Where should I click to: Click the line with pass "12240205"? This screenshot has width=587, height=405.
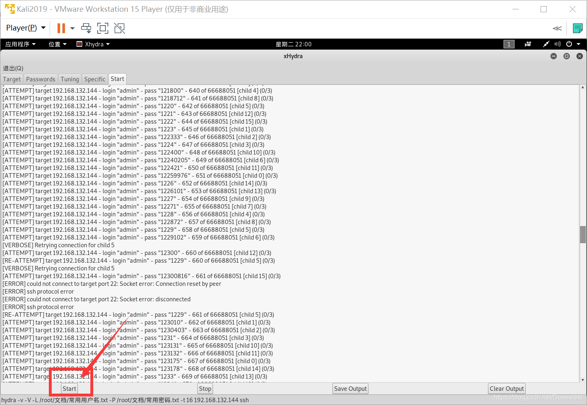point(141,160)
